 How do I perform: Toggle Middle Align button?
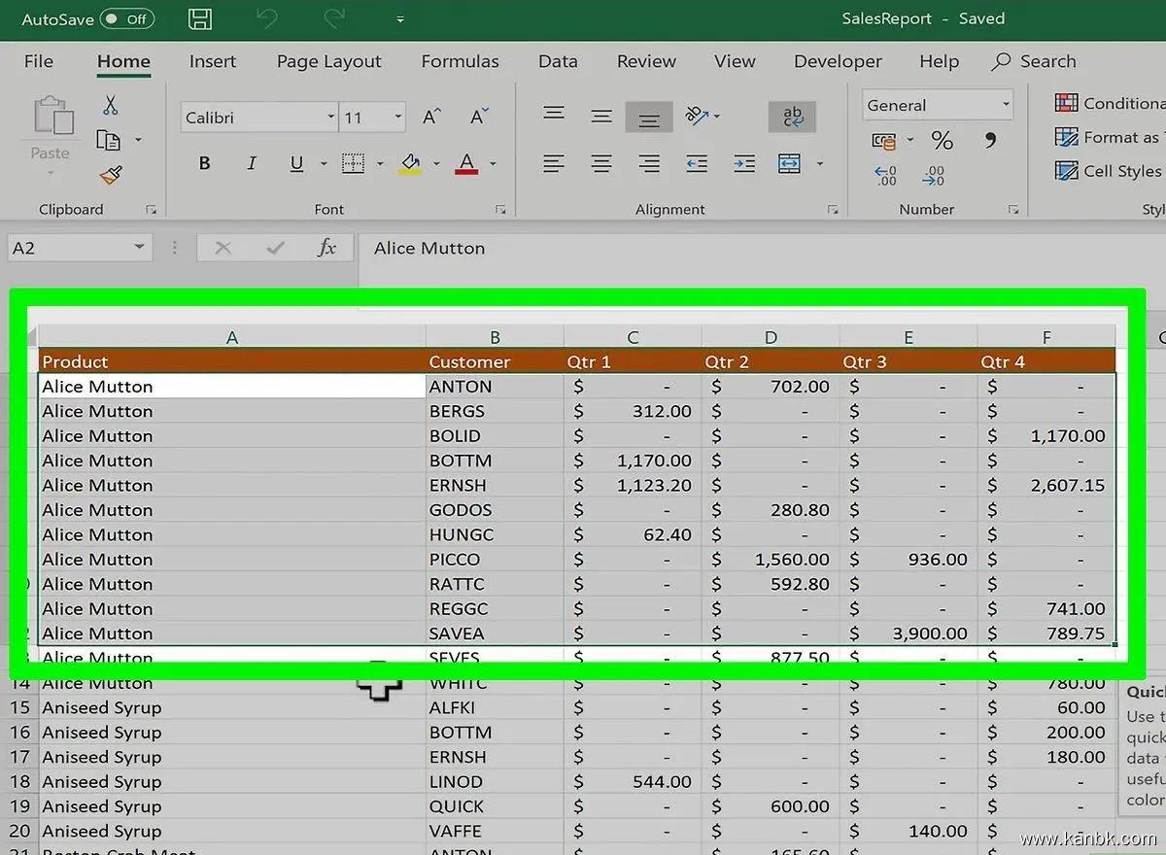(x=648, y=118)
